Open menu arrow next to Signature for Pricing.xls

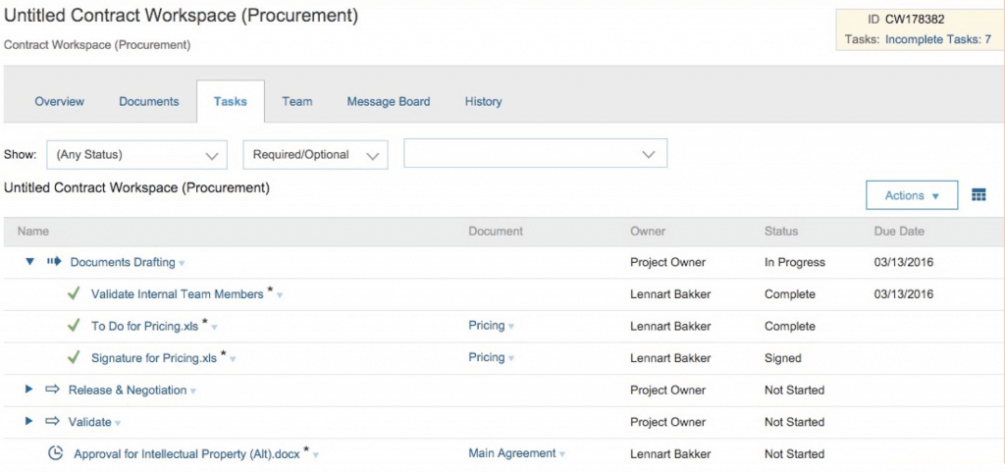[x=233, y=359]
